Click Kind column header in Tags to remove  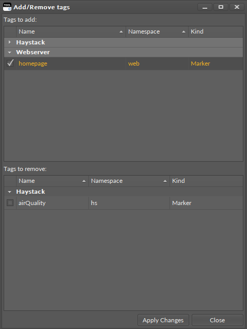point(206,181)
